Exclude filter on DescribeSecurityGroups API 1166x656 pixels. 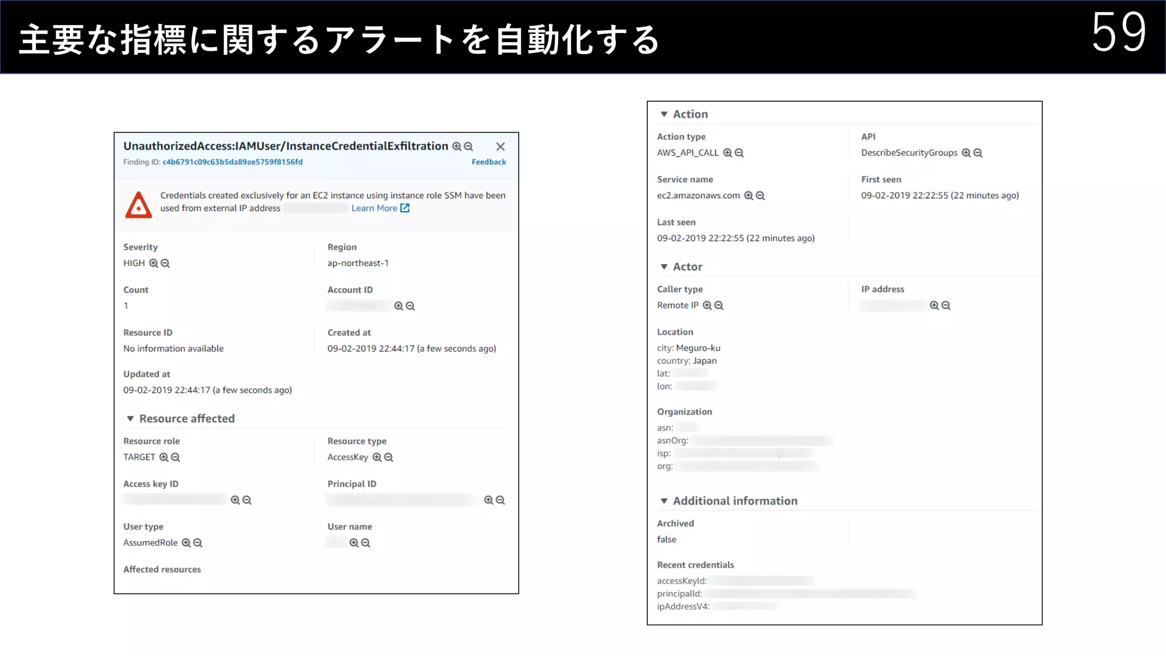pyautogui.click(x=978, y=153)
